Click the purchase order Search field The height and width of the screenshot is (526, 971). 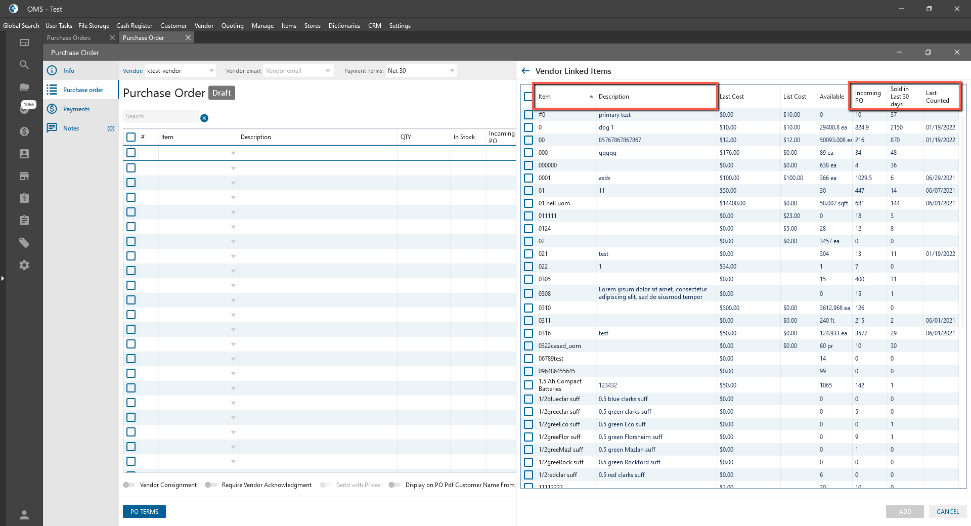(160, 116)
